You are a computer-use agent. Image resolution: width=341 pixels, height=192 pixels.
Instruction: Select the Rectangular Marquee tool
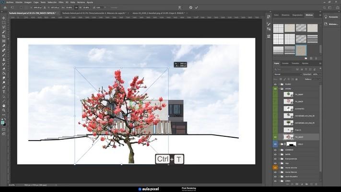pos(4,23)
